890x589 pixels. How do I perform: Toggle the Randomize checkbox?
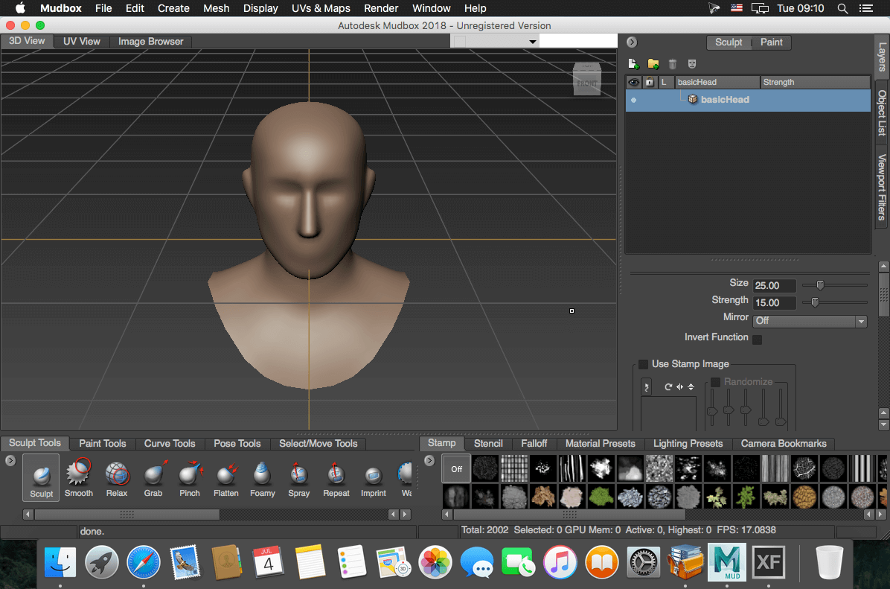(716, 382)
